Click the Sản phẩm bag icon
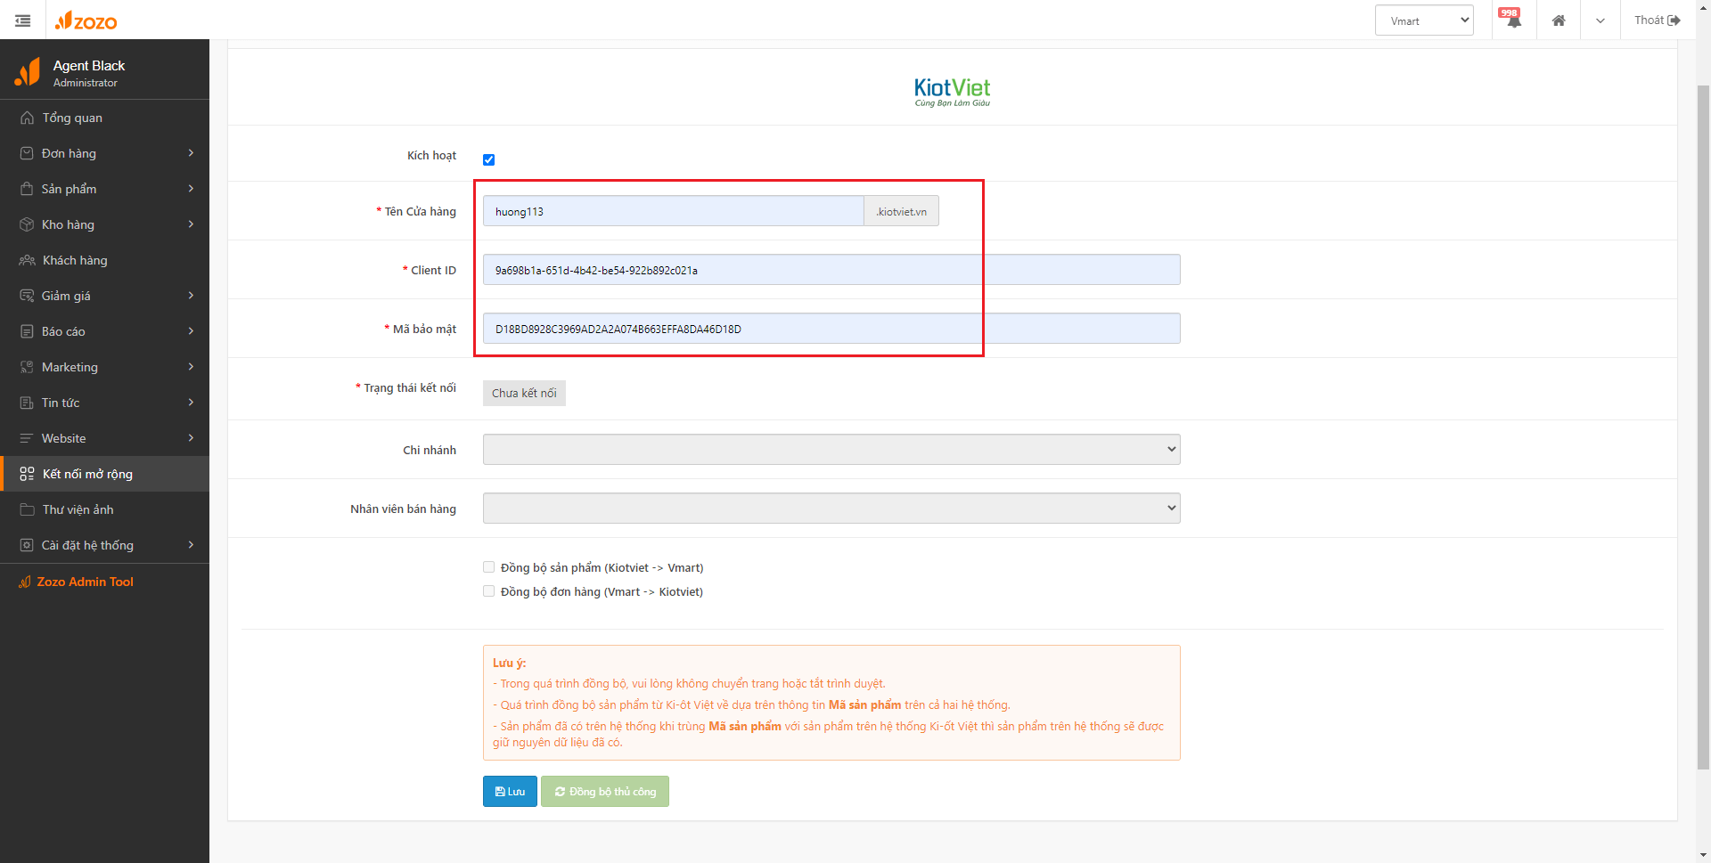Image resolution: width=1711 pixels, height=863 pixels. (x=27, y=189)
